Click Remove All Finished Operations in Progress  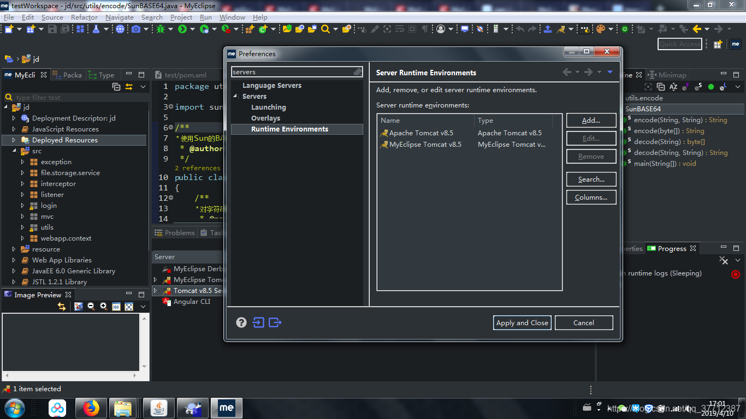click(x=724, y=261)
